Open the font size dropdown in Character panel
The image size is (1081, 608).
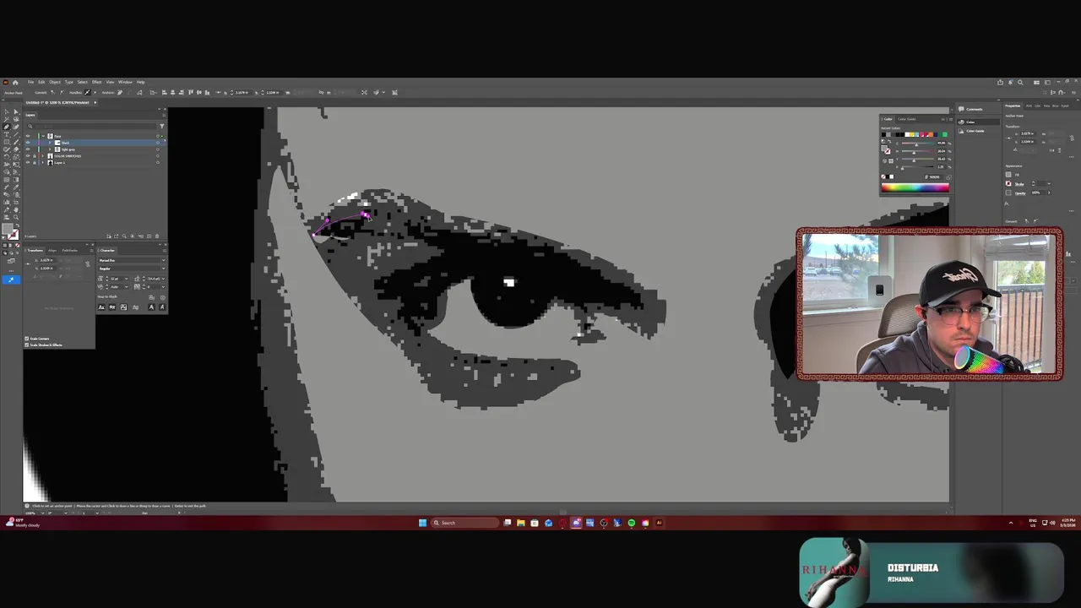point(127,279)
